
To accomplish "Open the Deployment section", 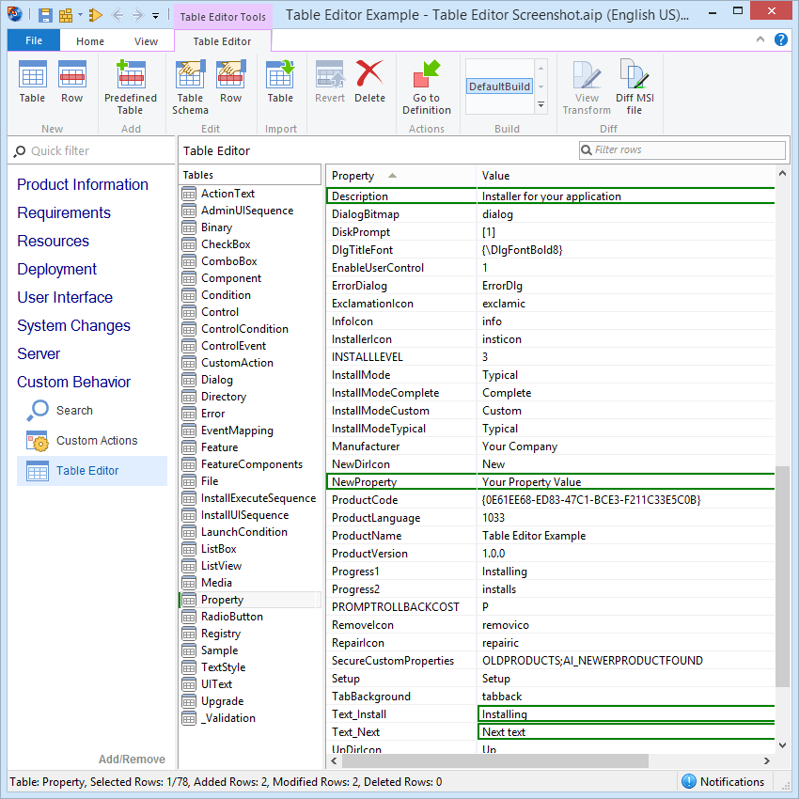I will coord(56,269).
